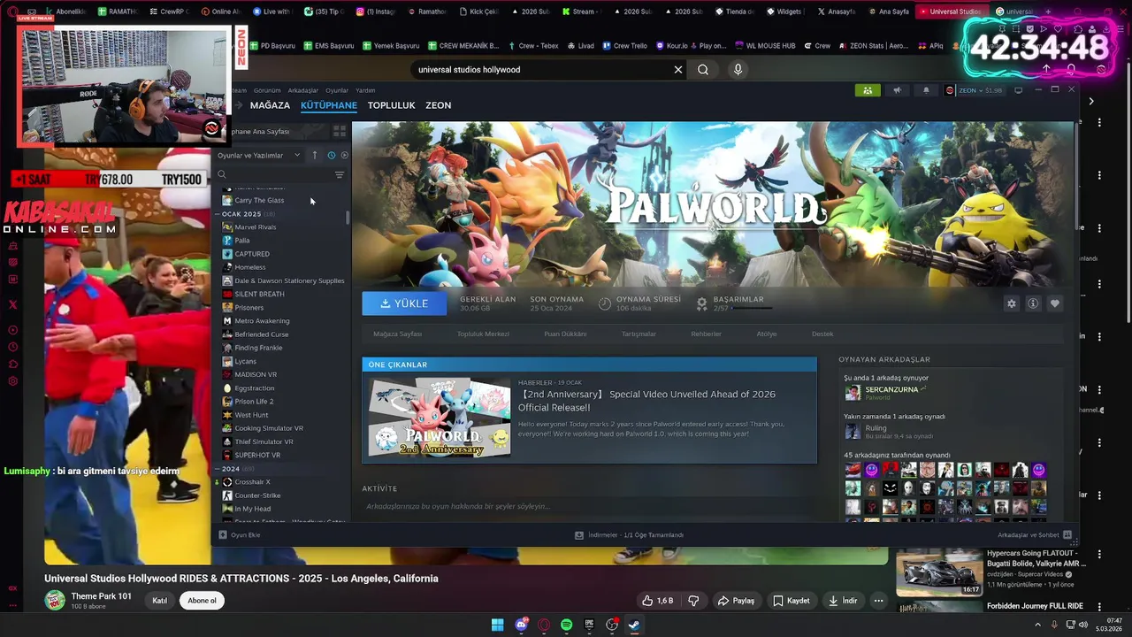Click the YouTube İndir download button
Viewport: 1132px width, 637px height.
(843, 601)
